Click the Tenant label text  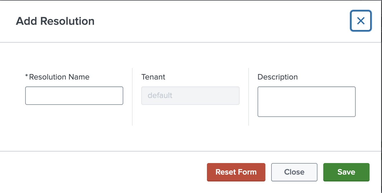[x=153, y=77]
